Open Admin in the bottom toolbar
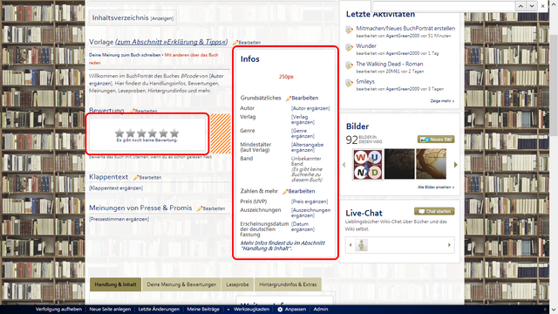The image size is (558, 314). point(321,309)
